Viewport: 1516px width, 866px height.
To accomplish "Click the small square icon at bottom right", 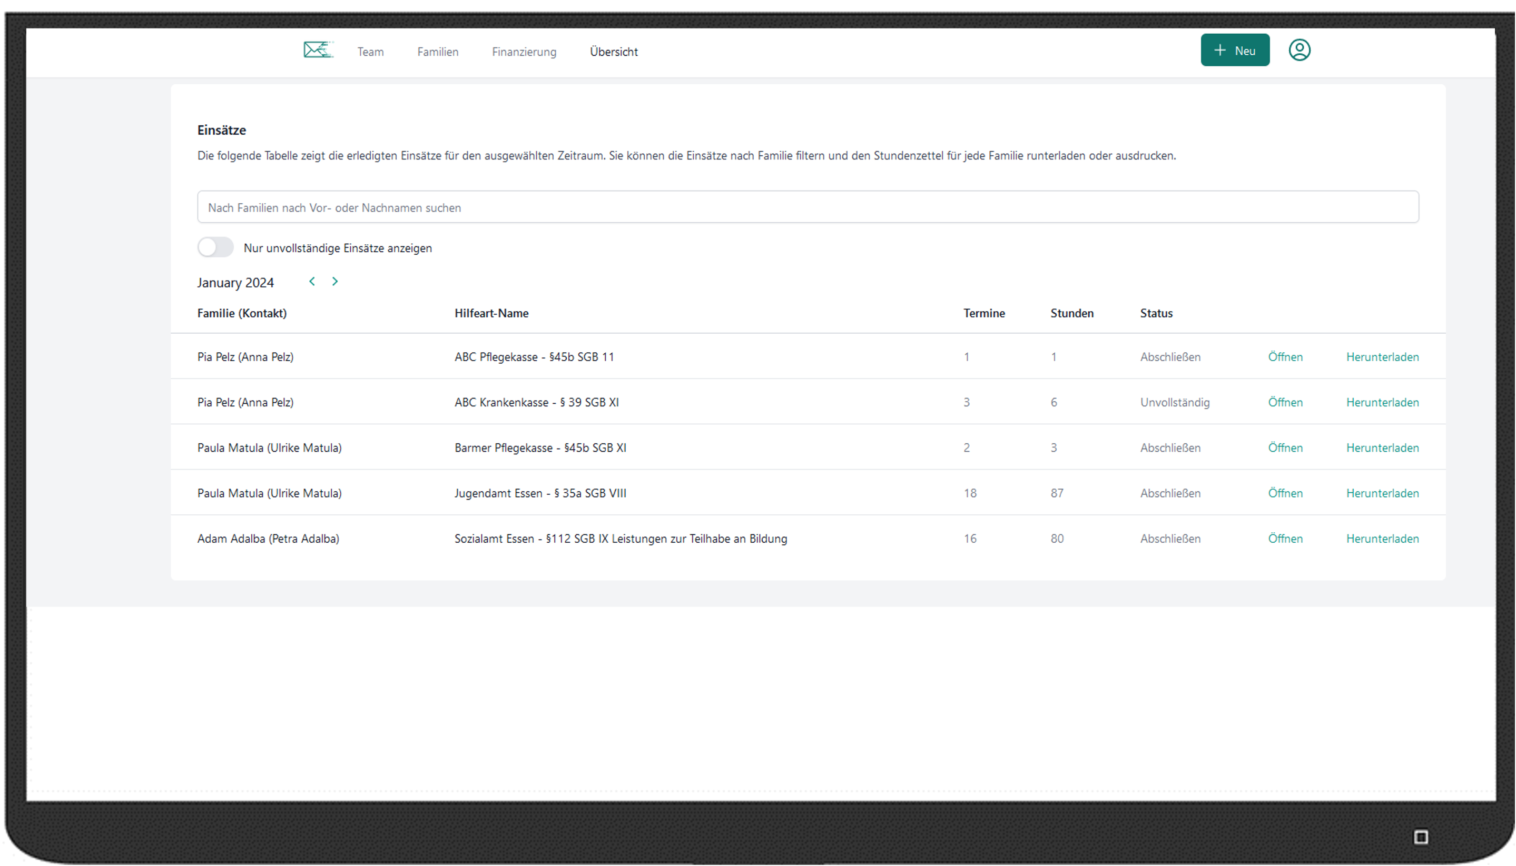I will tap(1420, 837).
